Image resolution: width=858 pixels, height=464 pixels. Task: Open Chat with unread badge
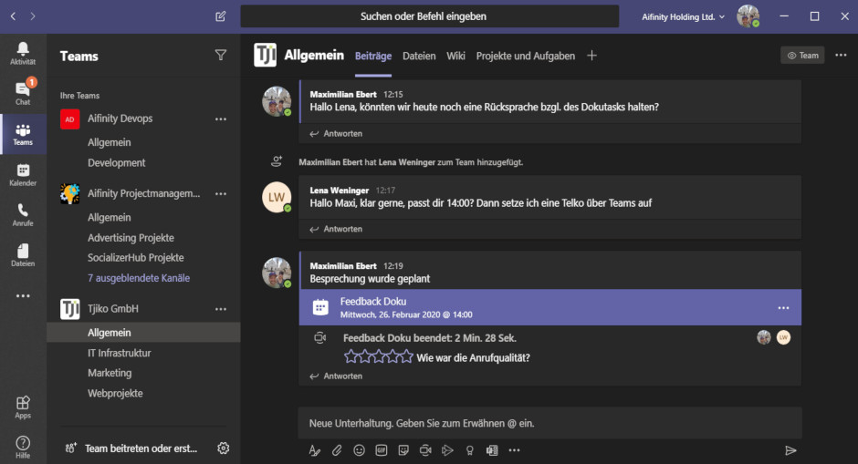(x=23, y=92)
